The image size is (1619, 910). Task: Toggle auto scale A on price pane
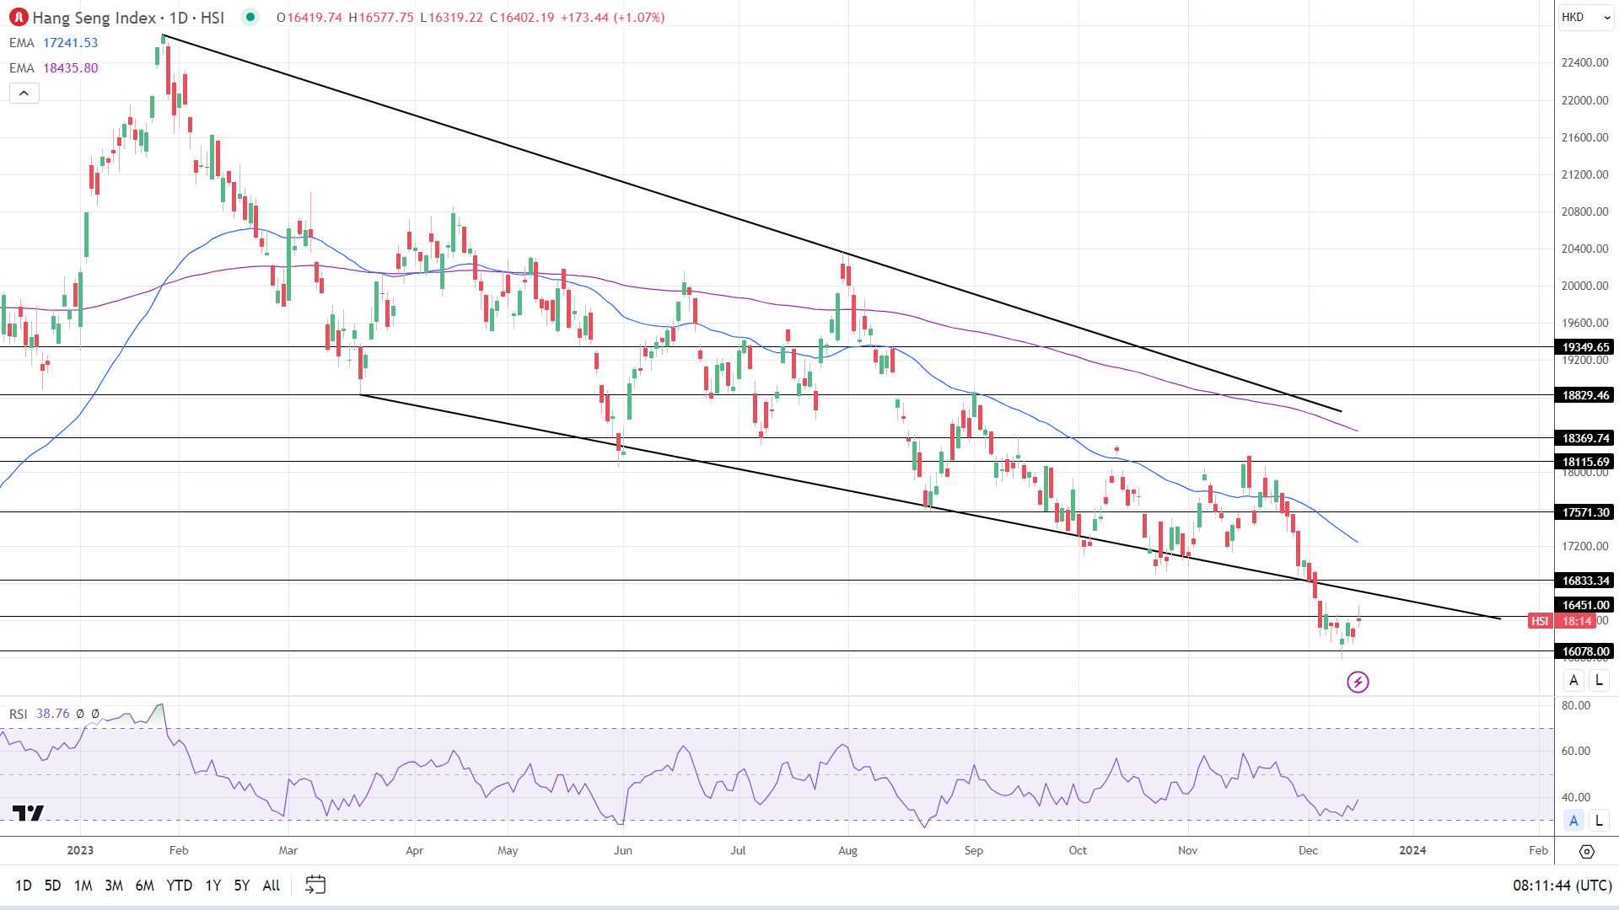point(1573,680)
